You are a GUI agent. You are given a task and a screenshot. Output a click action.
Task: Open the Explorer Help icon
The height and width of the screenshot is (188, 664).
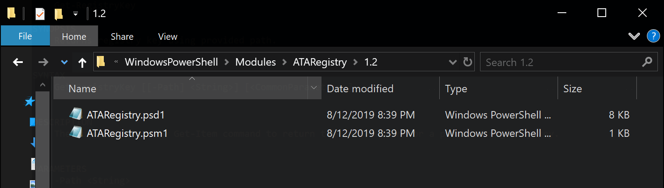pyautogui.click(x=653, y=36)
